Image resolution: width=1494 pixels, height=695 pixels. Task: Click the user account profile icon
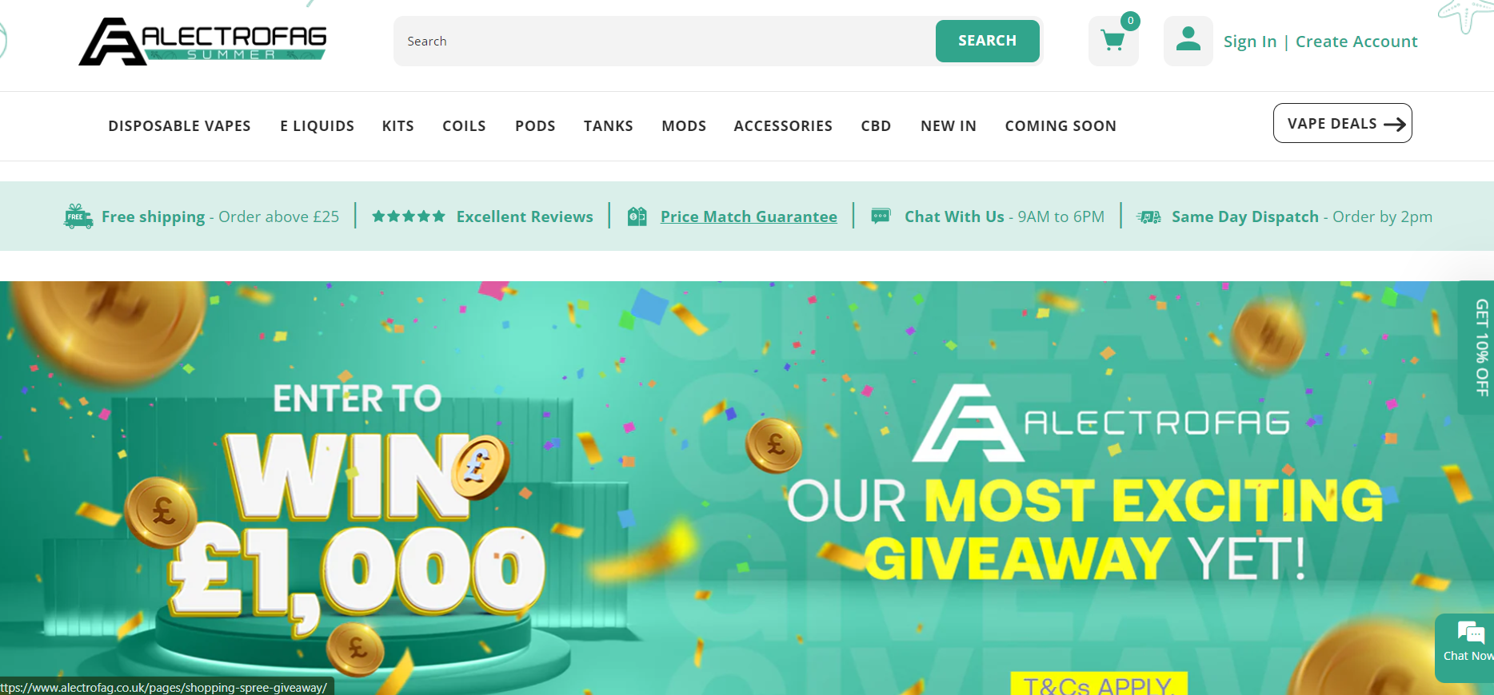[1188, 41]
